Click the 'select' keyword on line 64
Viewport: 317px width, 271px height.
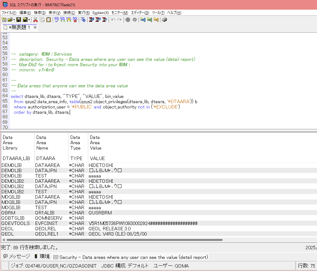[x=17, y=96]
